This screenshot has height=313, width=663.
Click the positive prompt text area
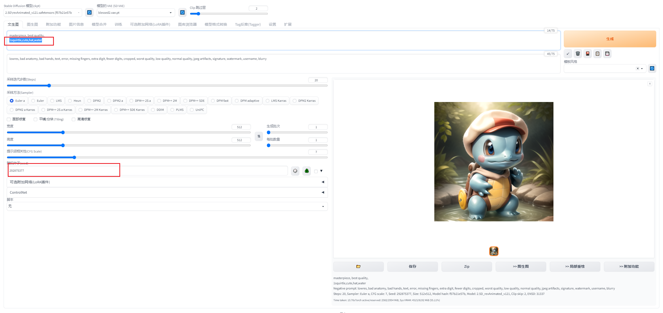(x=284, y=40)
